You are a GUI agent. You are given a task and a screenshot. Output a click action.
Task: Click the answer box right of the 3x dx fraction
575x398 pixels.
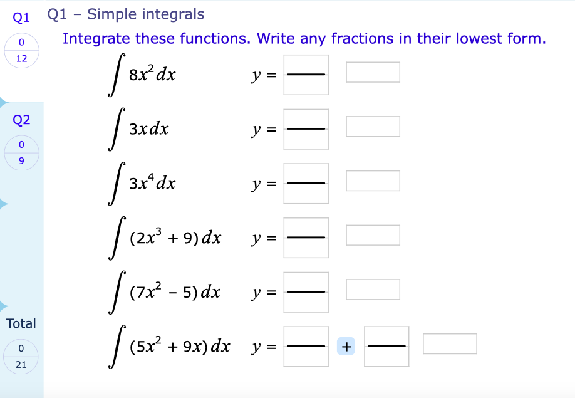[373, 126]
